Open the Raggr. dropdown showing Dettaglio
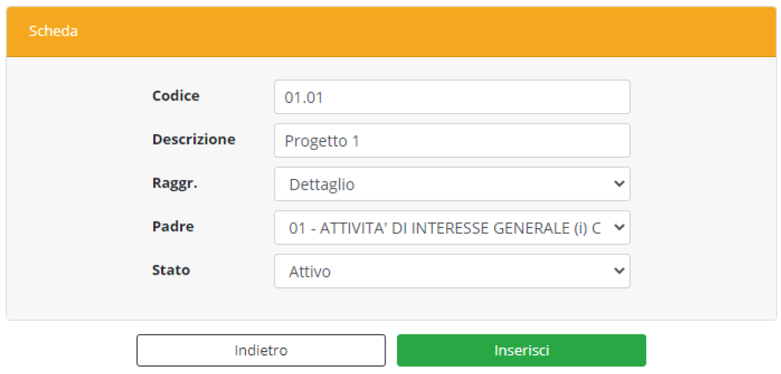Screen dimensions: 781x374 tap(451, 185)
